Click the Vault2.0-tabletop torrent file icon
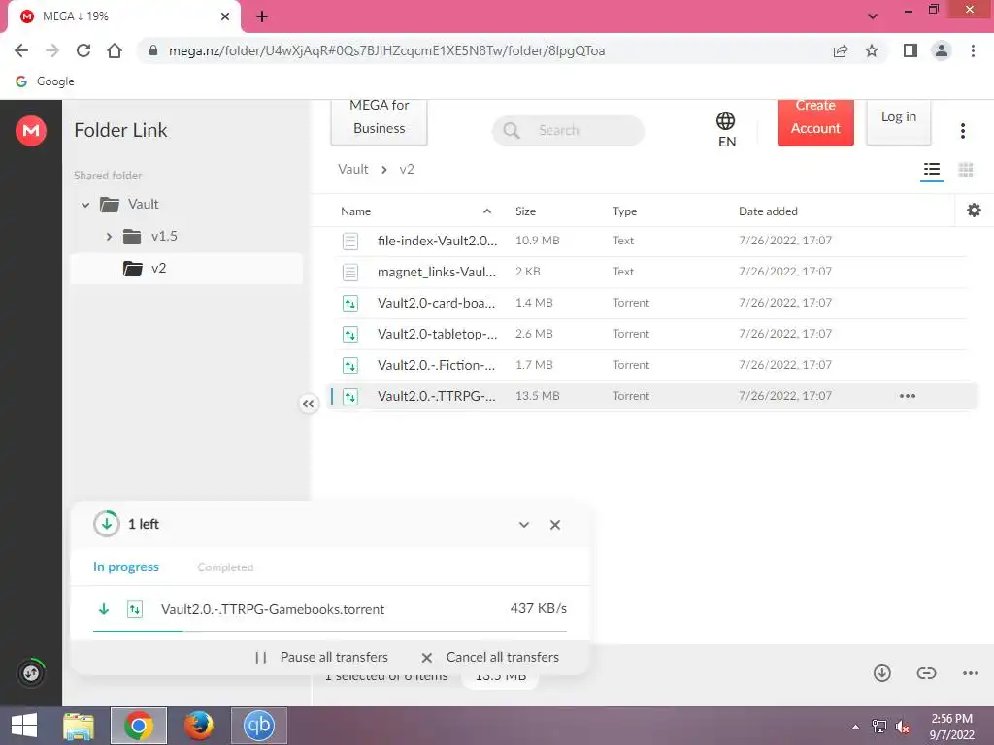 pyautogui.click(x=349, y=335)
